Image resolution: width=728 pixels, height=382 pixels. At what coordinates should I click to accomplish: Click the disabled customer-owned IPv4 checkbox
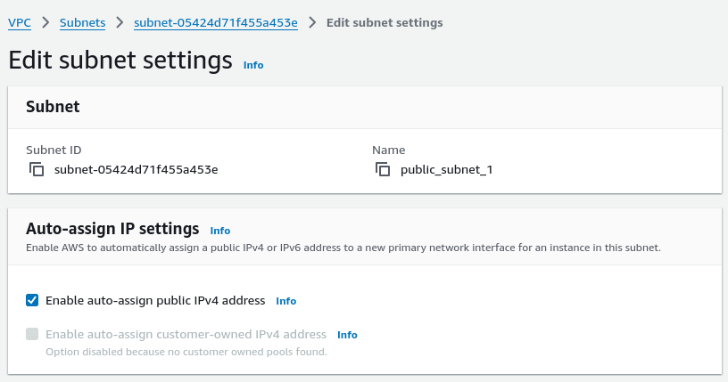32,334
